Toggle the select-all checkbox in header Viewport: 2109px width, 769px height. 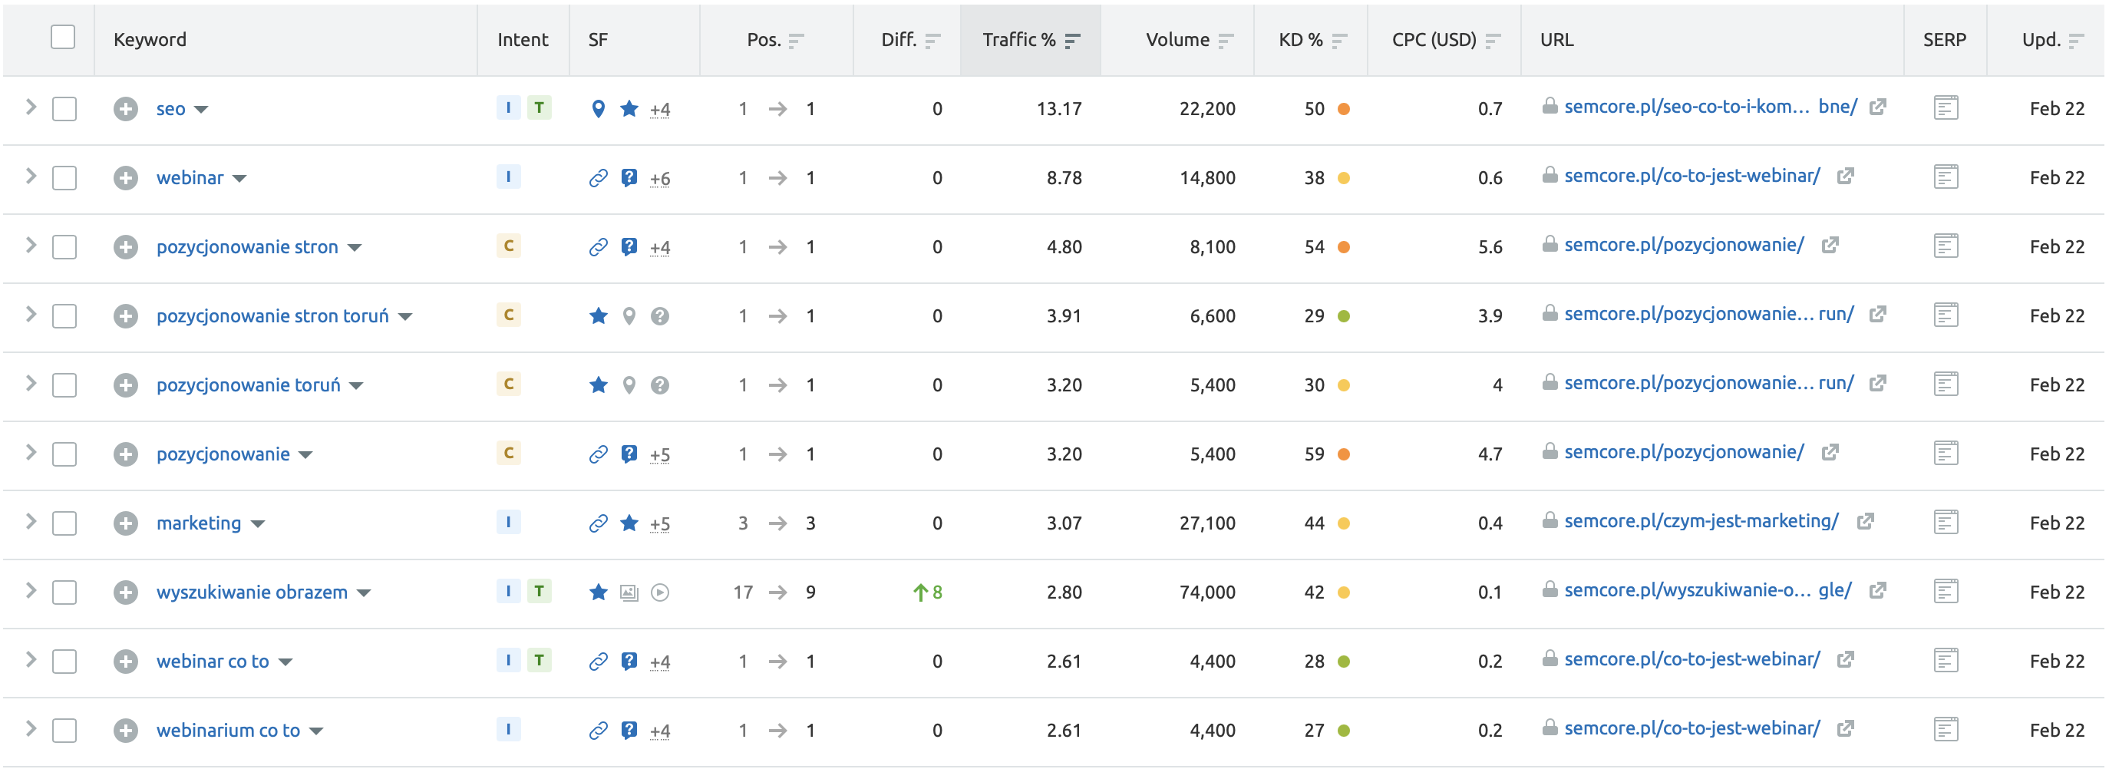click(63, 37)
